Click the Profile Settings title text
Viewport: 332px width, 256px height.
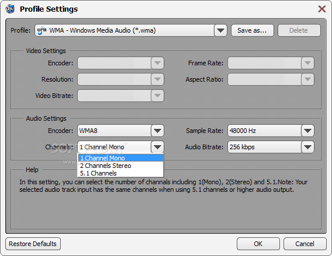click(x=49, y=9)
